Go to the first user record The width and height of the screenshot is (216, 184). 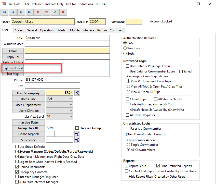(x=5, y=12)
